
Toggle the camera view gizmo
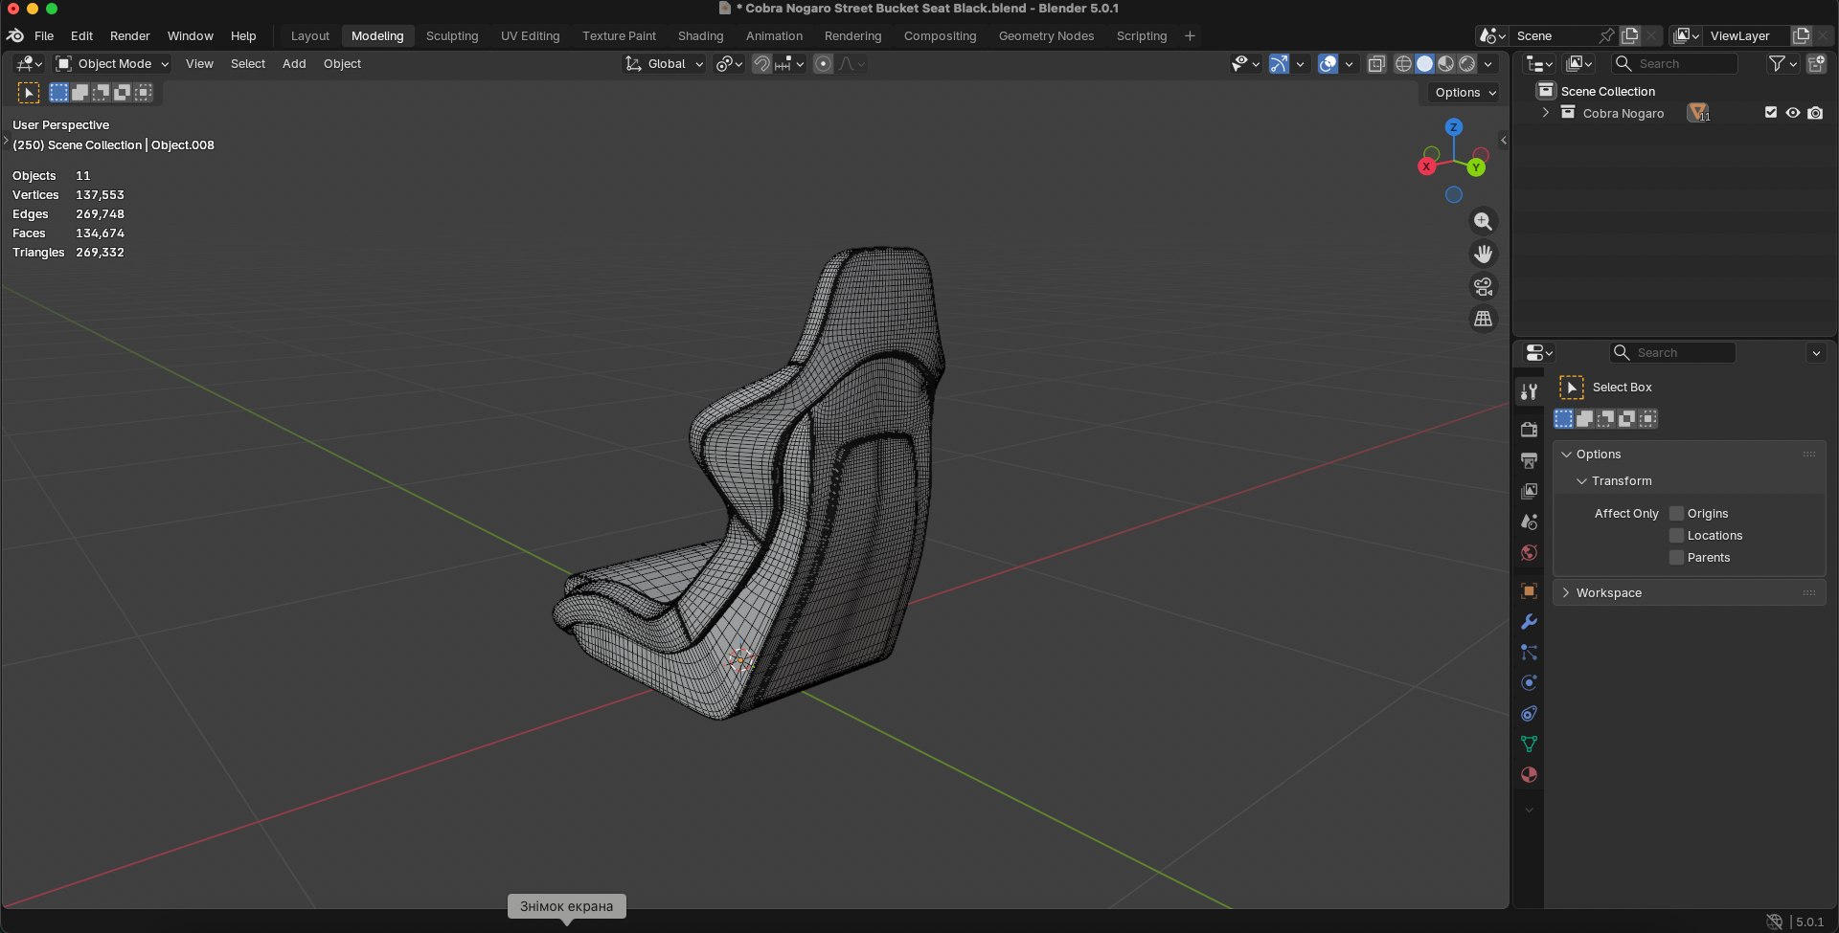pyautogui.click(x=1483, y=286)
